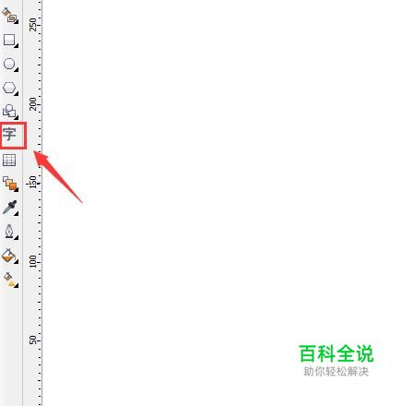
Task: Select the Fill bucket tool
Action: pyautogui.click(x=8, y=256)
